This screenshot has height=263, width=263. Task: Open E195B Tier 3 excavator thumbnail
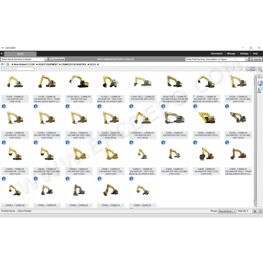point(142,82)
